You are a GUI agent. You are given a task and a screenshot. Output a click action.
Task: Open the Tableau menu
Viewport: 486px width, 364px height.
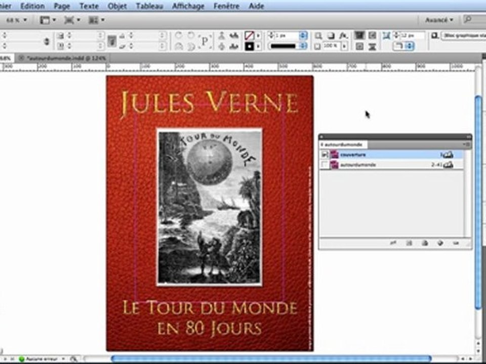150,6
